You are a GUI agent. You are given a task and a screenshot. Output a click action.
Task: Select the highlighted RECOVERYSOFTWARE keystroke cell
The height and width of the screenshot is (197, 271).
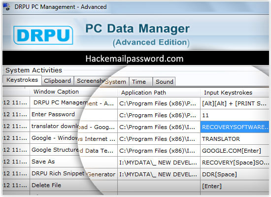coord(235,127)
